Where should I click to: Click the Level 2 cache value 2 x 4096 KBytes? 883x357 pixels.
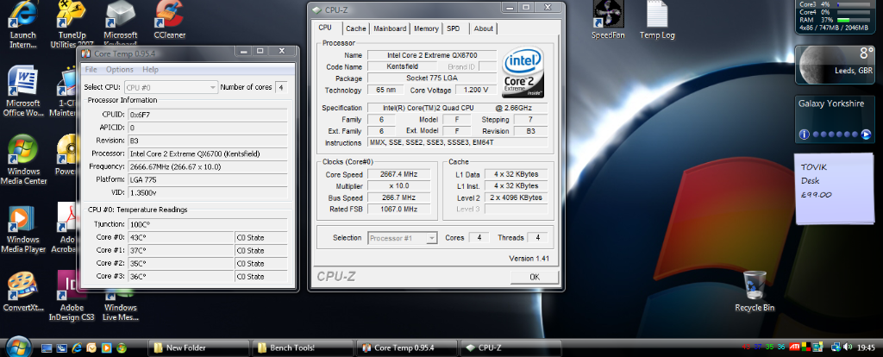[516, 197]
